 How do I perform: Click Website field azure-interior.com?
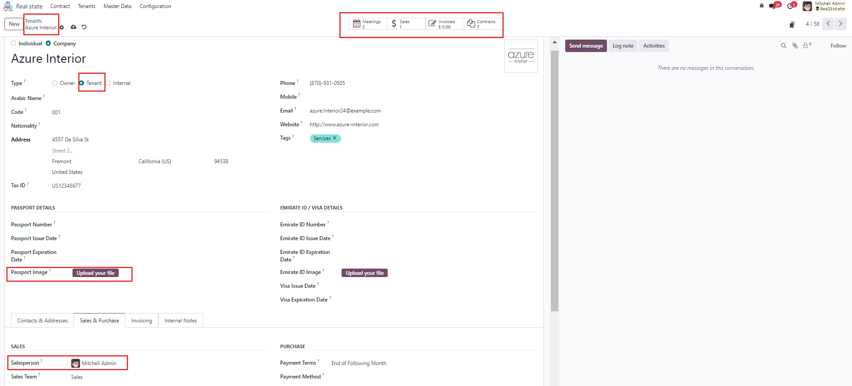[423, 125]
